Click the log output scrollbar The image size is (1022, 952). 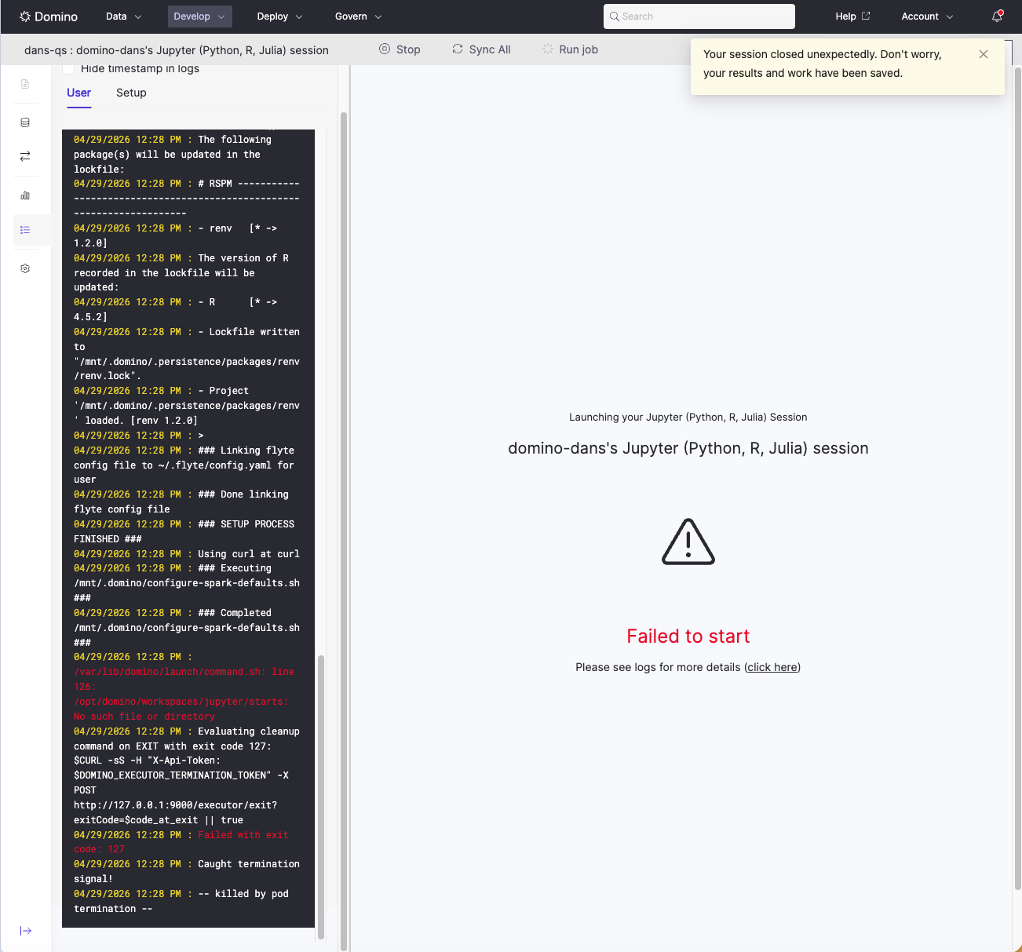coord(321,797)
